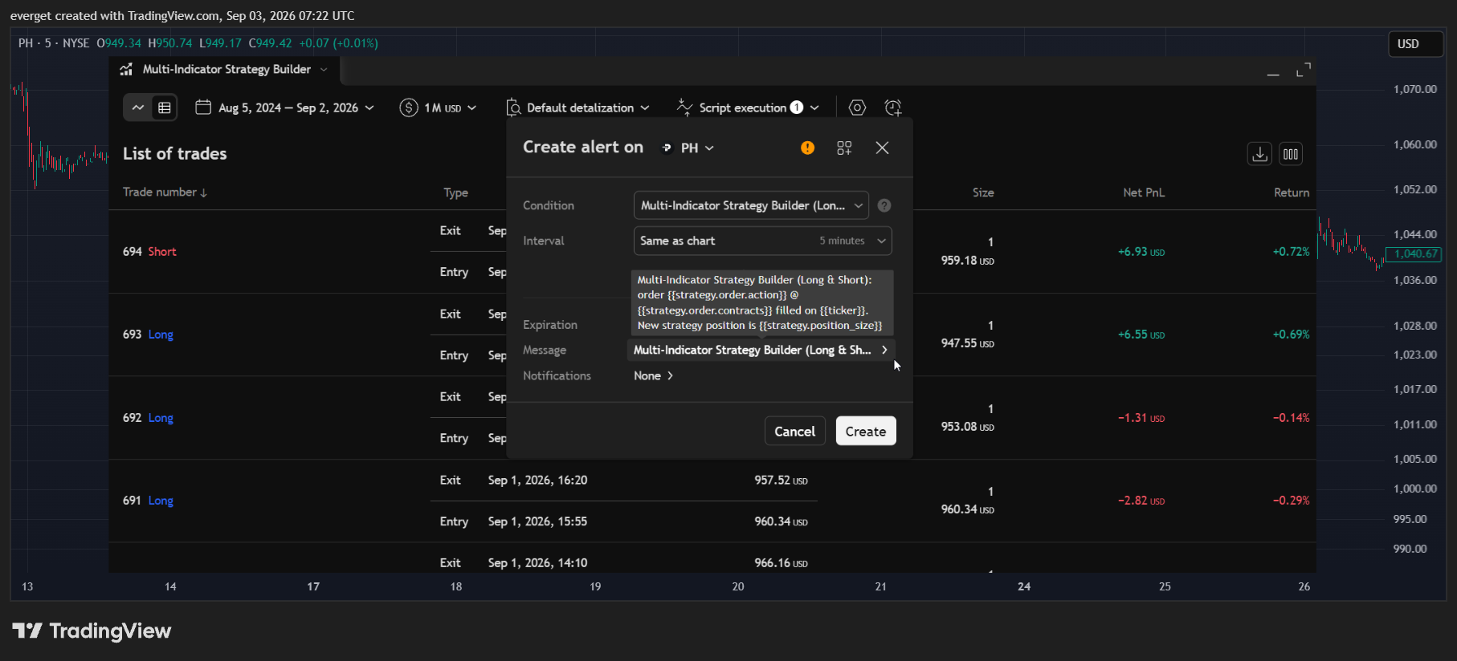Viewport: 1457px width, 661px height.
Task: Expand the 1 M USD capital dropdown
Action: (439, 107)
